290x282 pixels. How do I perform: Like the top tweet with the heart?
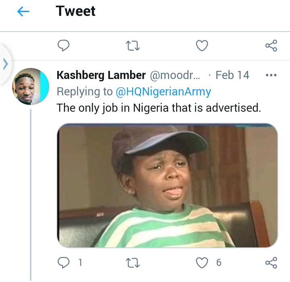pyautogui.click(x=202, y=45)
